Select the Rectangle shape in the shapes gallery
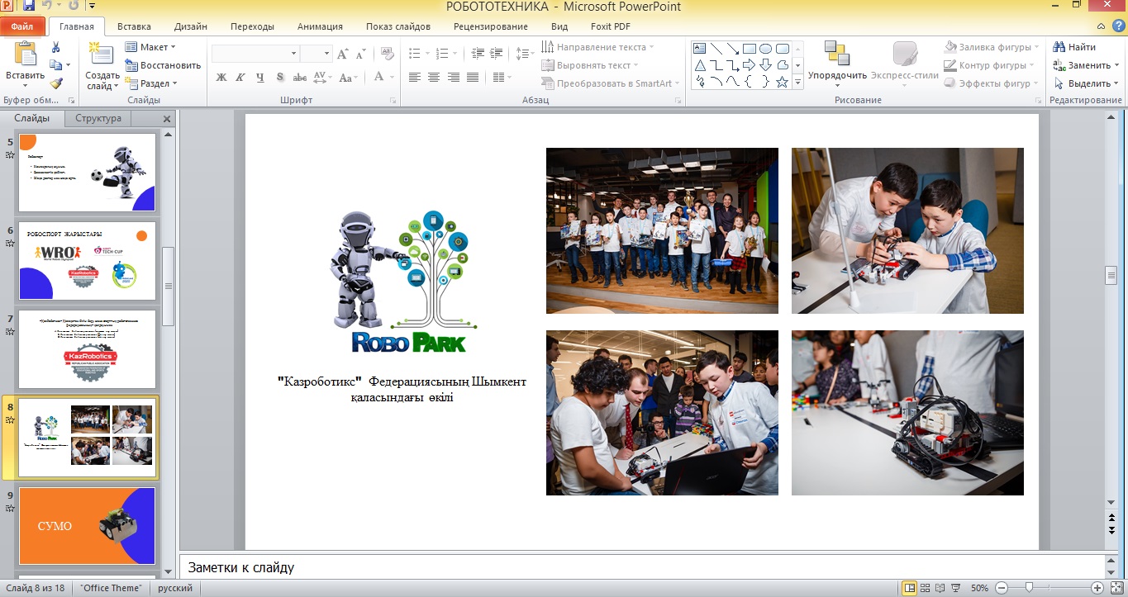The width and height of the screenshot is (1128, 597). pos(749,49)
